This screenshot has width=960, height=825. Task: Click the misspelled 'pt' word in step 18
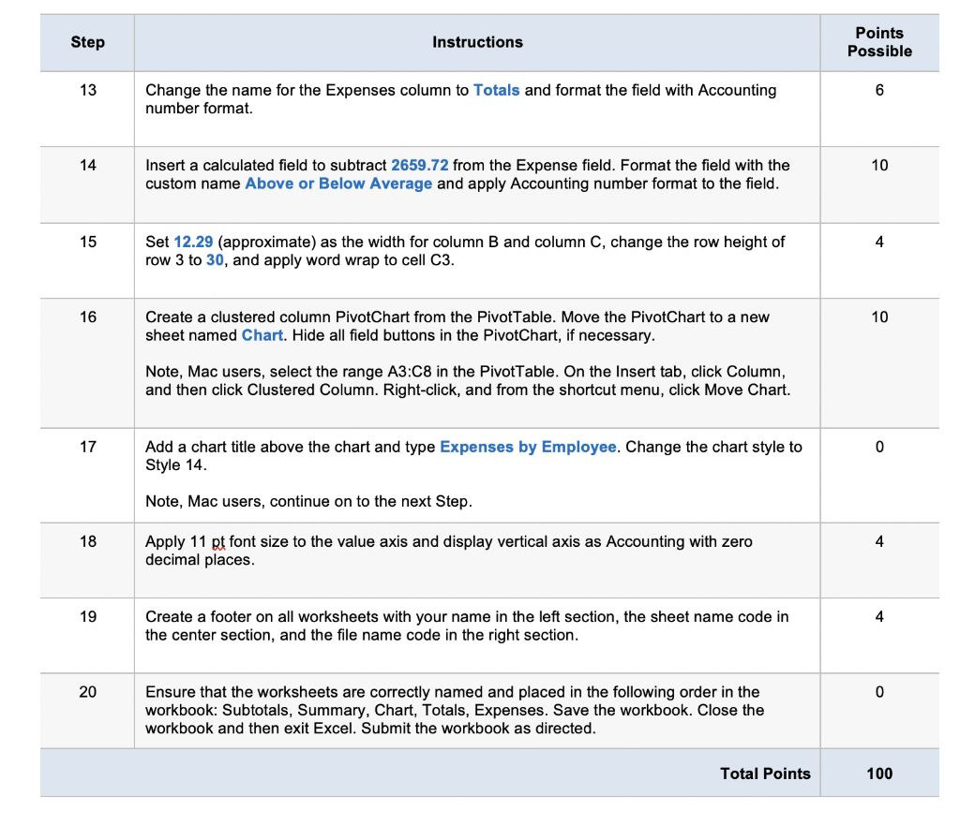[x=218, y=542]
